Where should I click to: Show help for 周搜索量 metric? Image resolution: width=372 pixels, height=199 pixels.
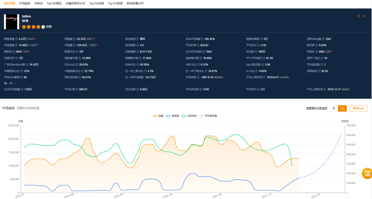tap(17, 39)
